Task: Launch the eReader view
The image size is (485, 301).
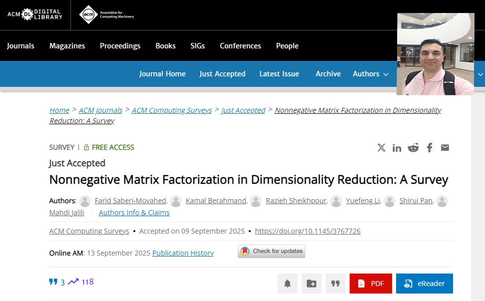Action: coord(424,284)
